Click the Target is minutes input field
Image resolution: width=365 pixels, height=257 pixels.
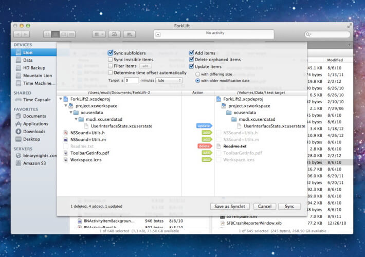132,80
